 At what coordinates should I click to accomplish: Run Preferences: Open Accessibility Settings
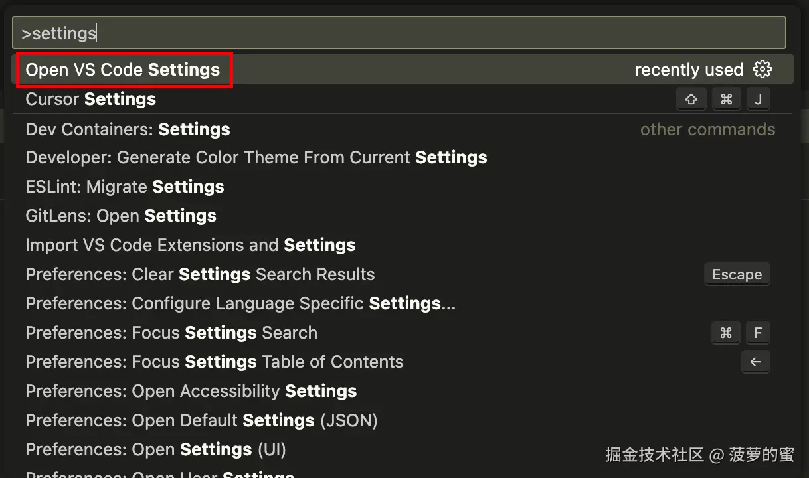click(191, 391)
